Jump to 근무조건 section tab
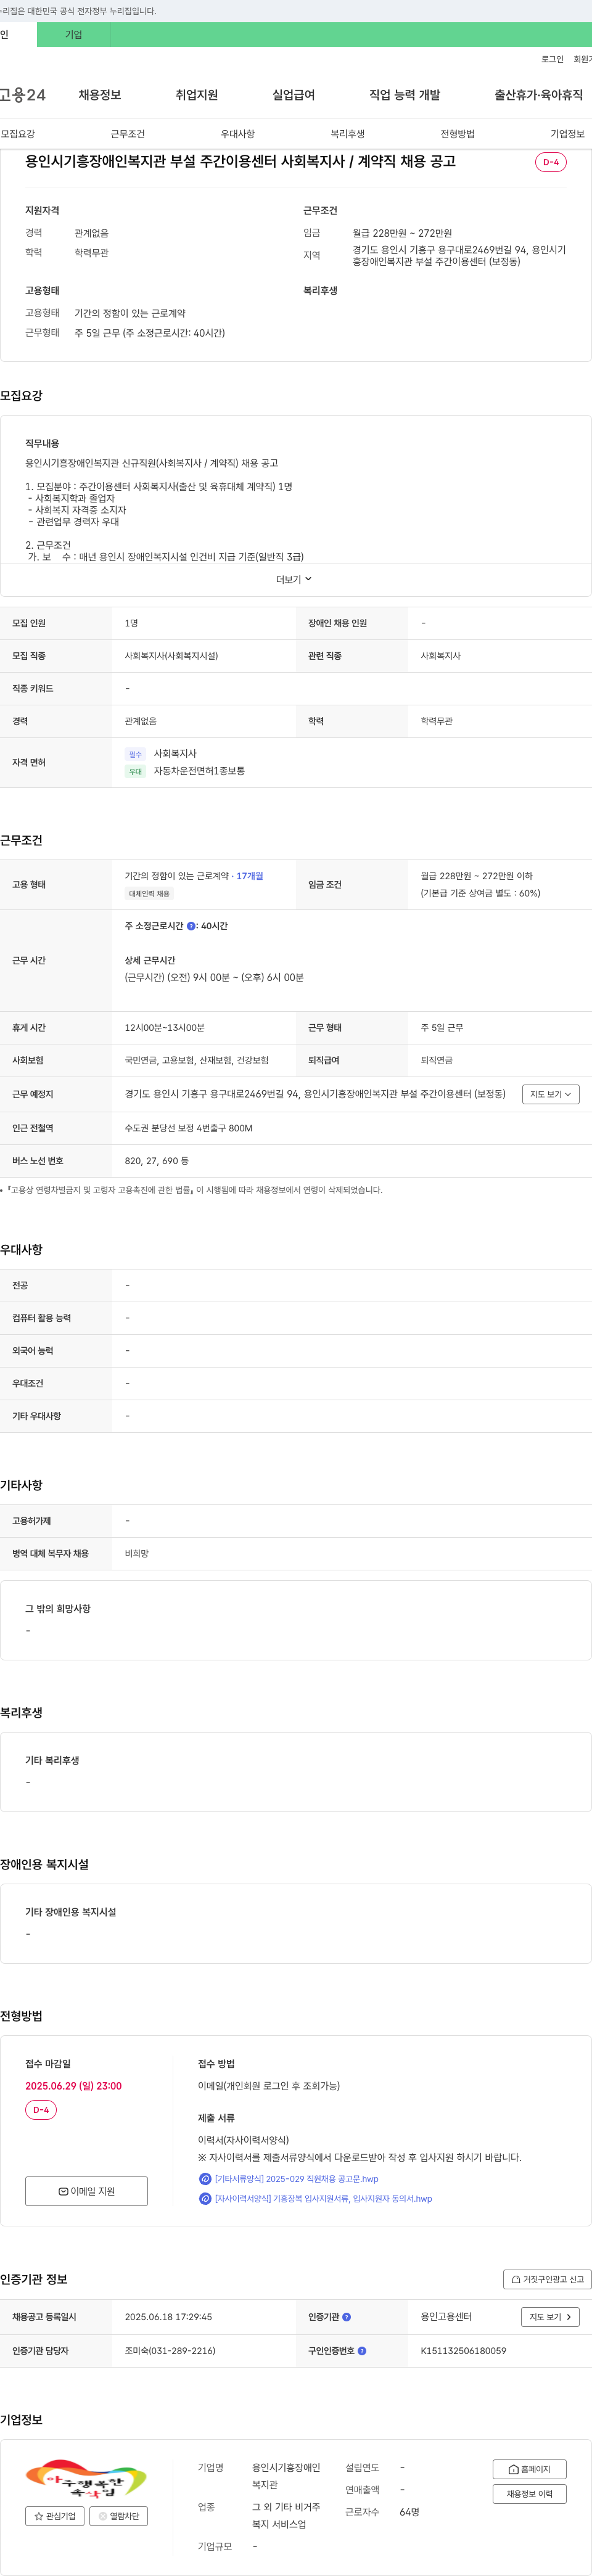Image resolution: width=592 pixels, height=2576 pixels. [128, 134]
